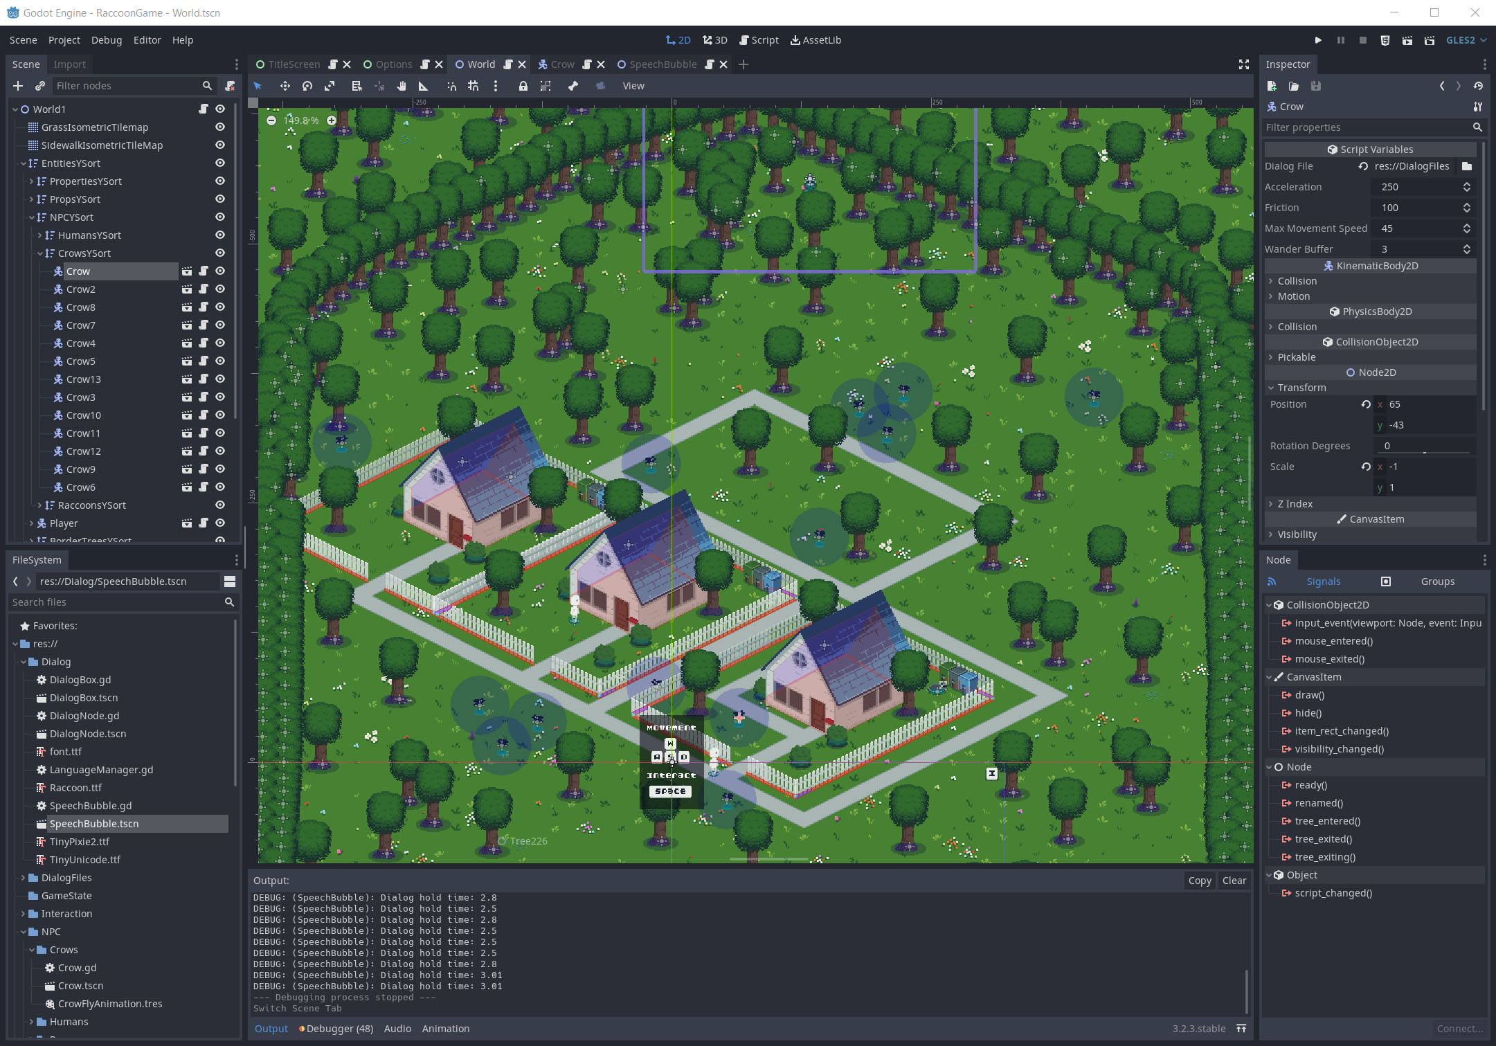Open the Debug menu

(x=106, y=40)
